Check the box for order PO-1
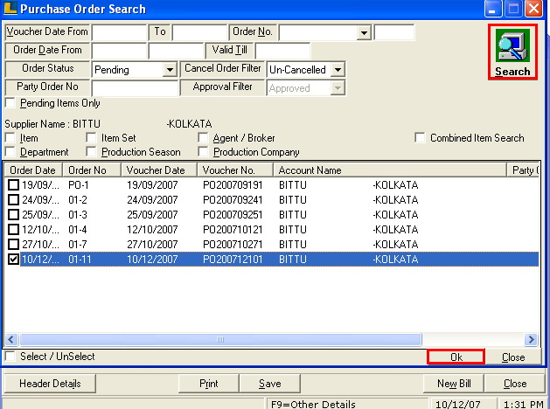The image size is (550, 409). pyautogui.click(x=13, y=185)
